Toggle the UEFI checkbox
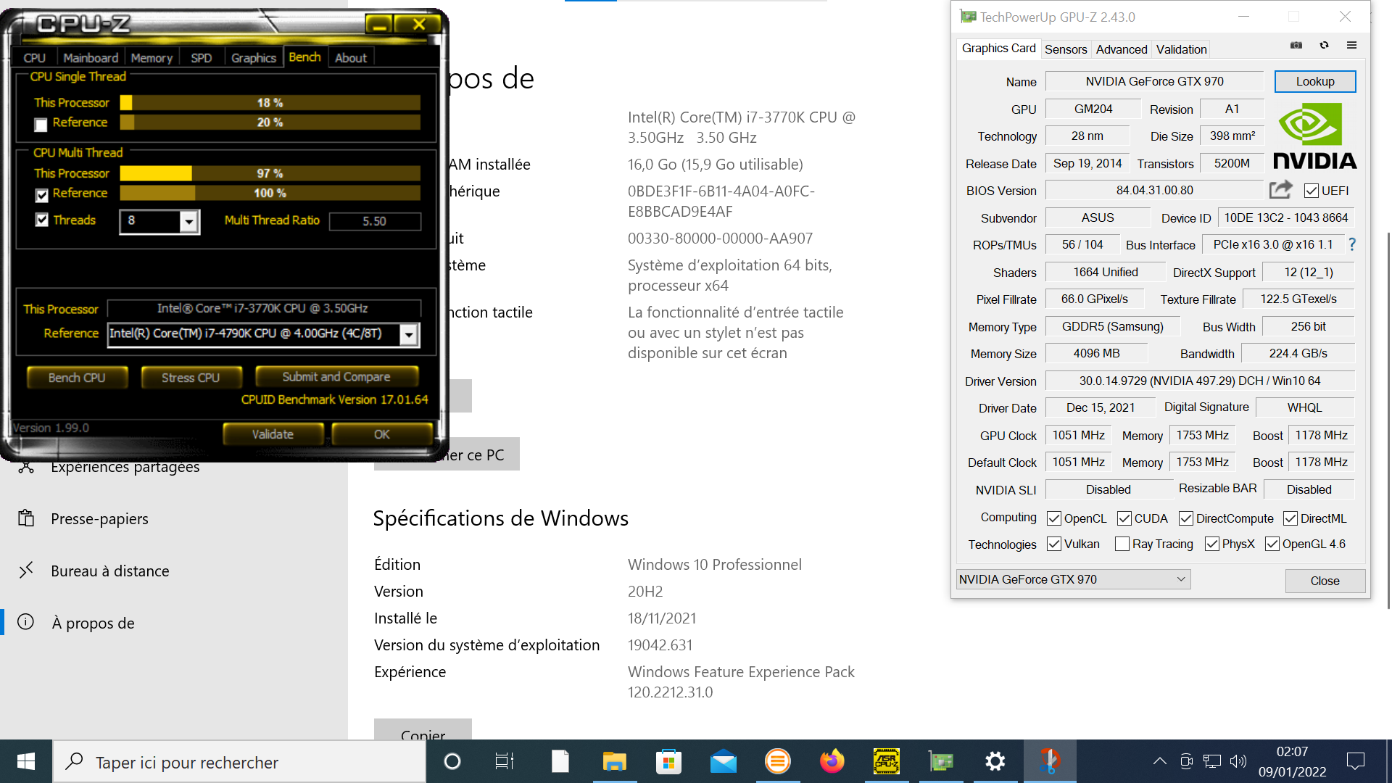This screenshot has width=1392, height=783. click(x=1311, y=191)
